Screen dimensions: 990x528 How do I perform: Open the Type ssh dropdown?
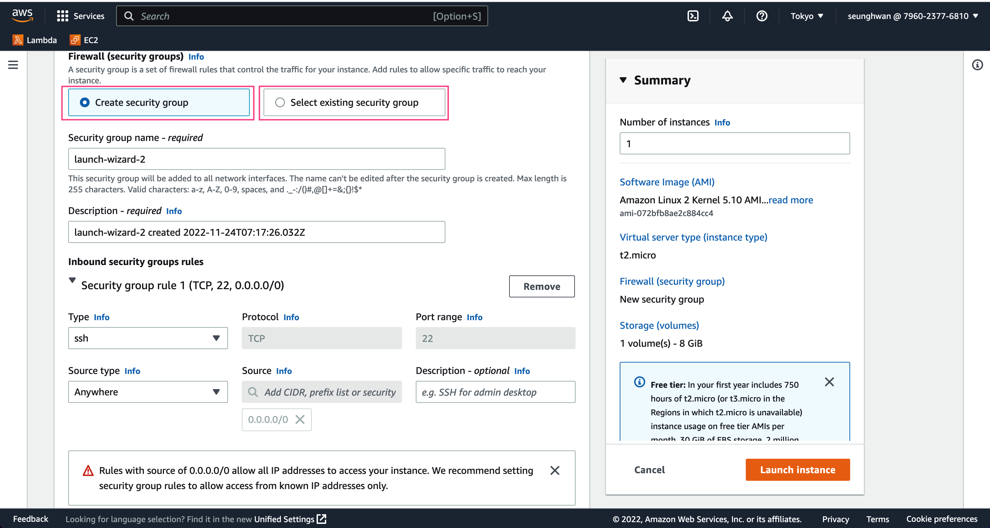148,338
